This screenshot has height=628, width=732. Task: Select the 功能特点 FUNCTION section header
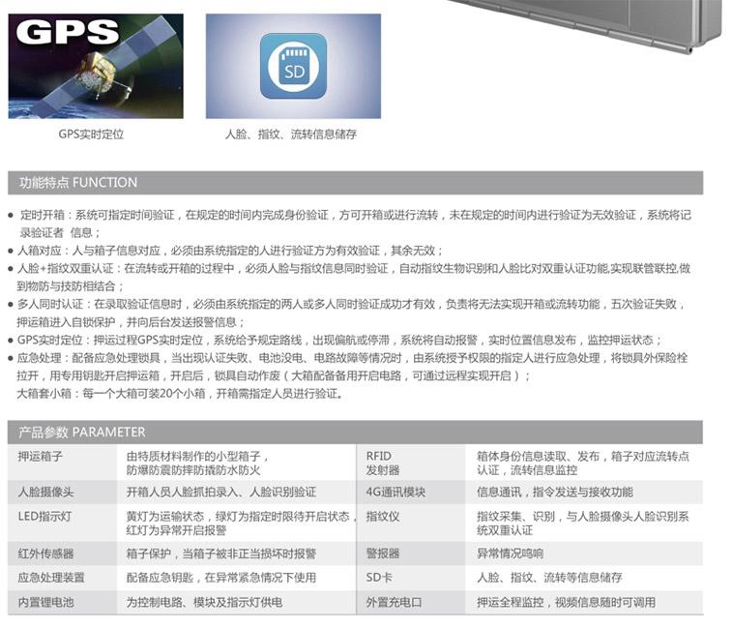pyautogui.click(x=78, y=182)
